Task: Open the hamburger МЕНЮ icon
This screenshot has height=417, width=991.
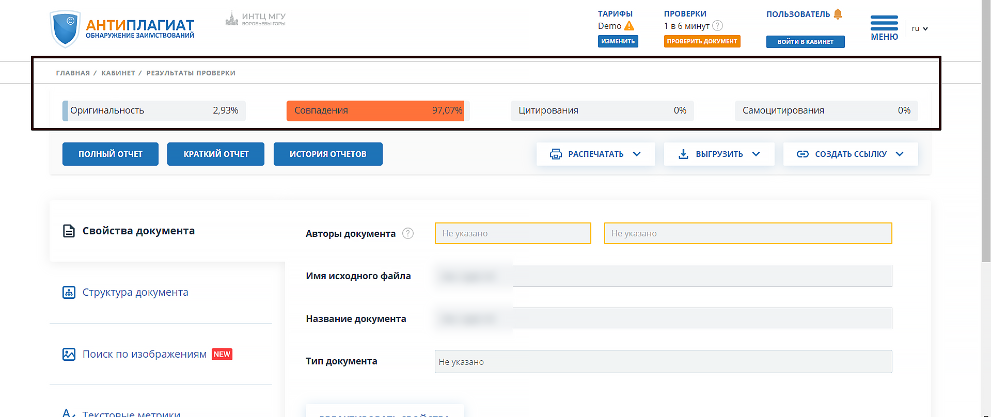Action: pyautogui.click(x=884, y=23)
